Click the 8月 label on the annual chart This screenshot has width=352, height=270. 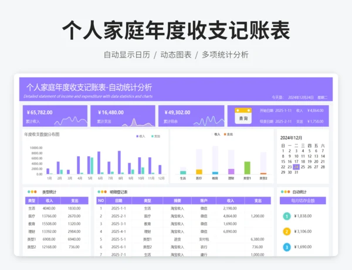click(x=120, y=178)
